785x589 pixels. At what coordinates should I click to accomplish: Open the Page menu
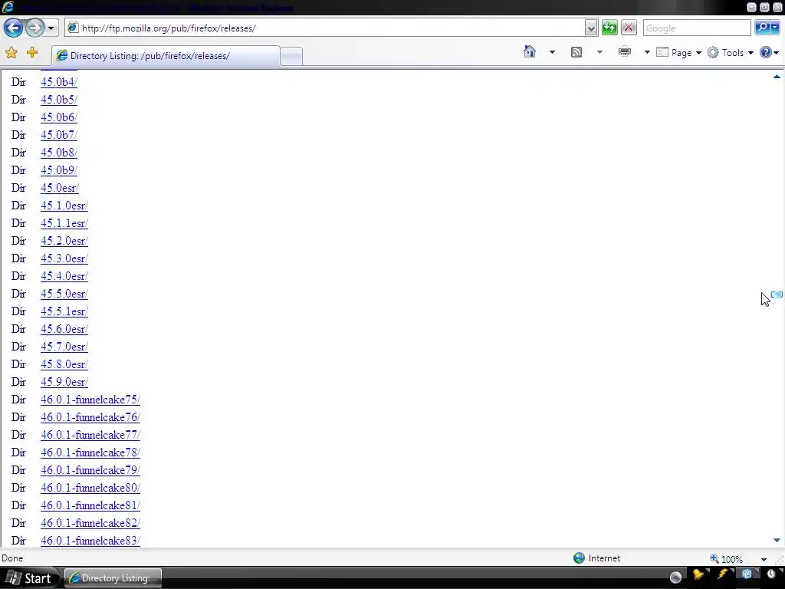point(678,53)
